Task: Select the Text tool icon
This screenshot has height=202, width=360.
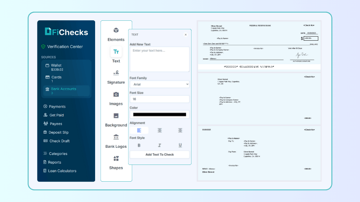Action: pyautogui.click(x=116, y=52)
